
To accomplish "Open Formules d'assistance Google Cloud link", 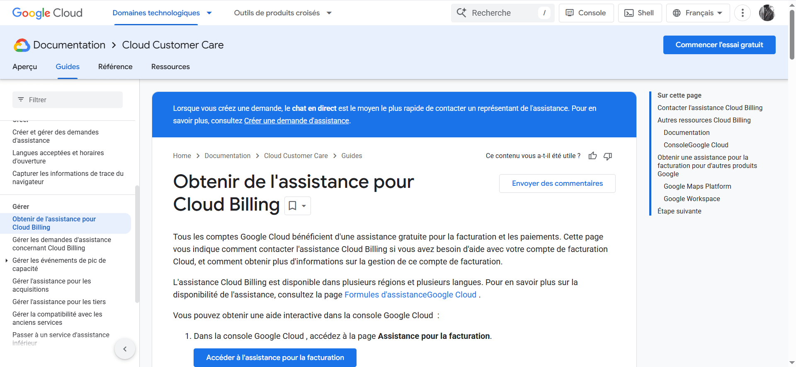I will (x=410, y=295).
